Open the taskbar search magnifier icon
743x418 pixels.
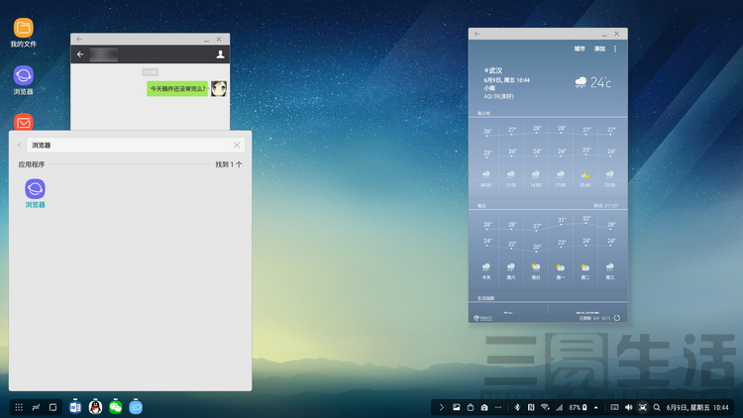657,407
